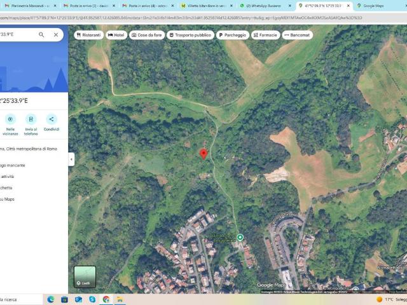
Task: Show Trasporto pubblico places
Action: (191, 35)
